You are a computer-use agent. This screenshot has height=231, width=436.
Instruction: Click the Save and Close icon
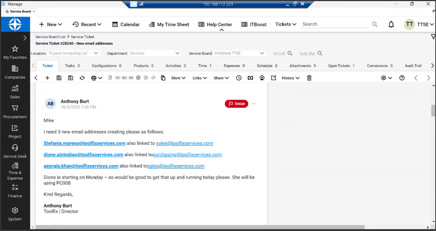pos(71,78)
